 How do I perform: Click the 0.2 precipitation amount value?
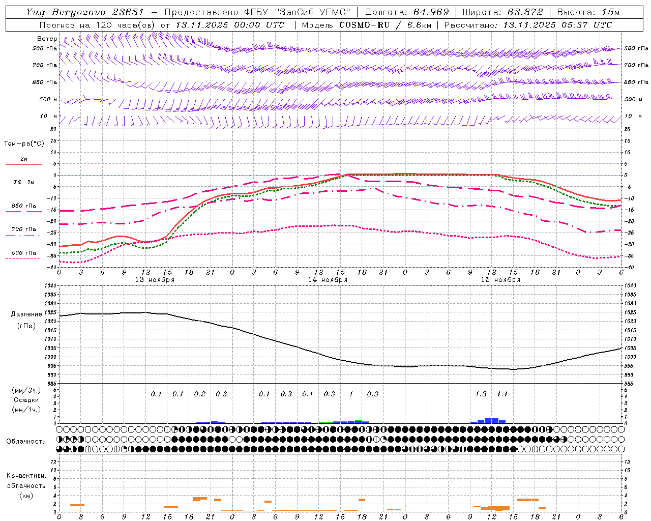click(x=200, y=394)
